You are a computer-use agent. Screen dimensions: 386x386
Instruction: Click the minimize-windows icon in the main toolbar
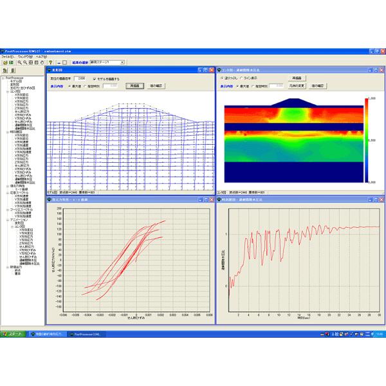click(59, 62)
